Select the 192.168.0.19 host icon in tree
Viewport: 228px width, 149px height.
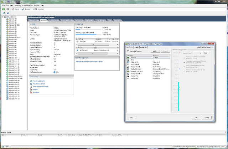5,17
